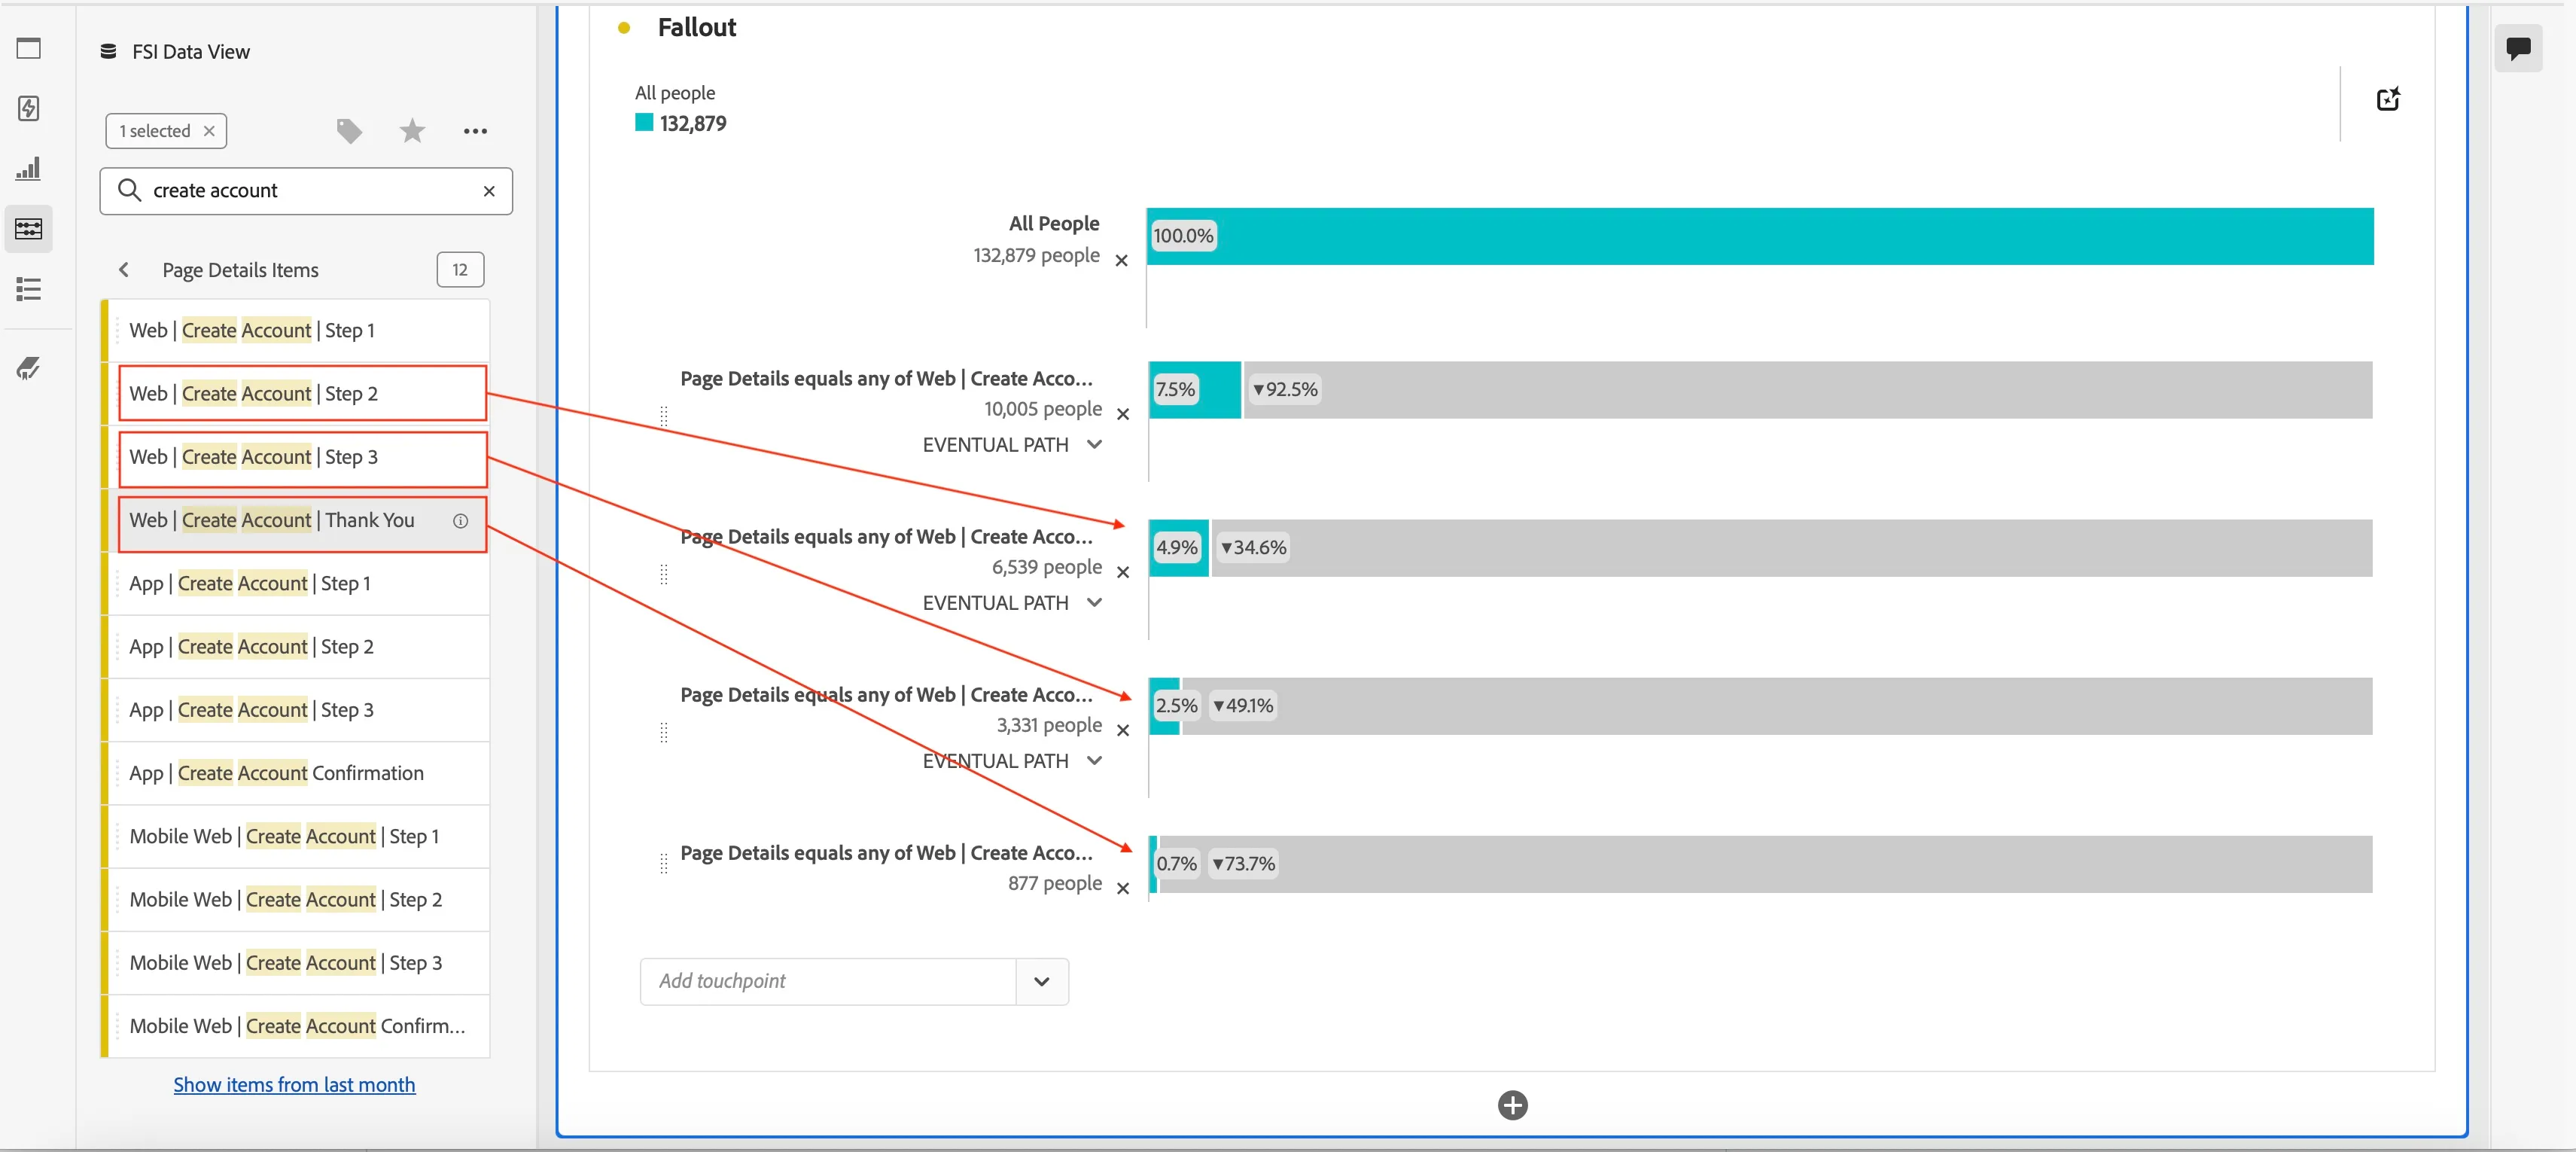Image resolution: width=2576 pixels, height=1152 pixels.
Task: Open the Visualizations bar chart icon
Action: click(29, 168)
